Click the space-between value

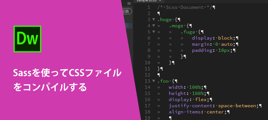click(x=237, y=106)
